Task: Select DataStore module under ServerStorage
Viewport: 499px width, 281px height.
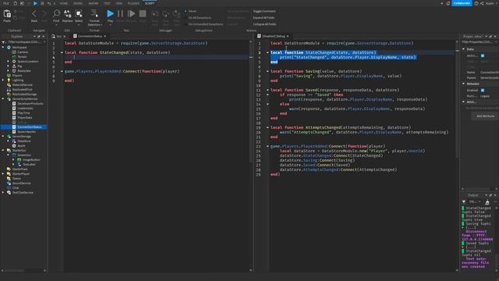Action: click(24, 141)
